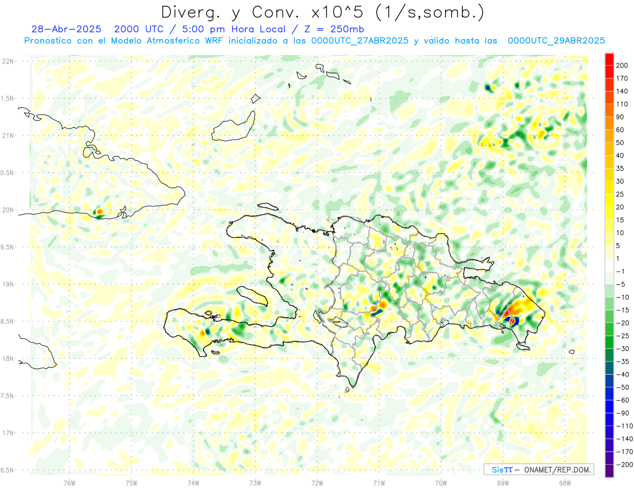Click the '8.5N' latitude label

click(x=7, y=321)
